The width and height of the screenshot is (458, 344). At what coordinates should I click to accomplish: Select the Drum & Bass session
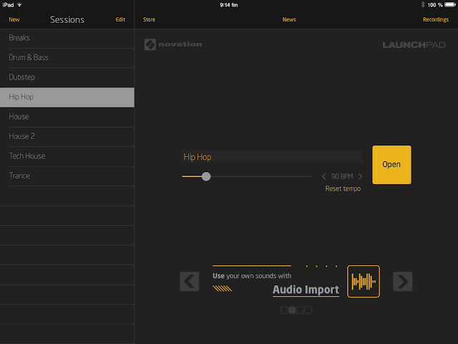point(67,57)
